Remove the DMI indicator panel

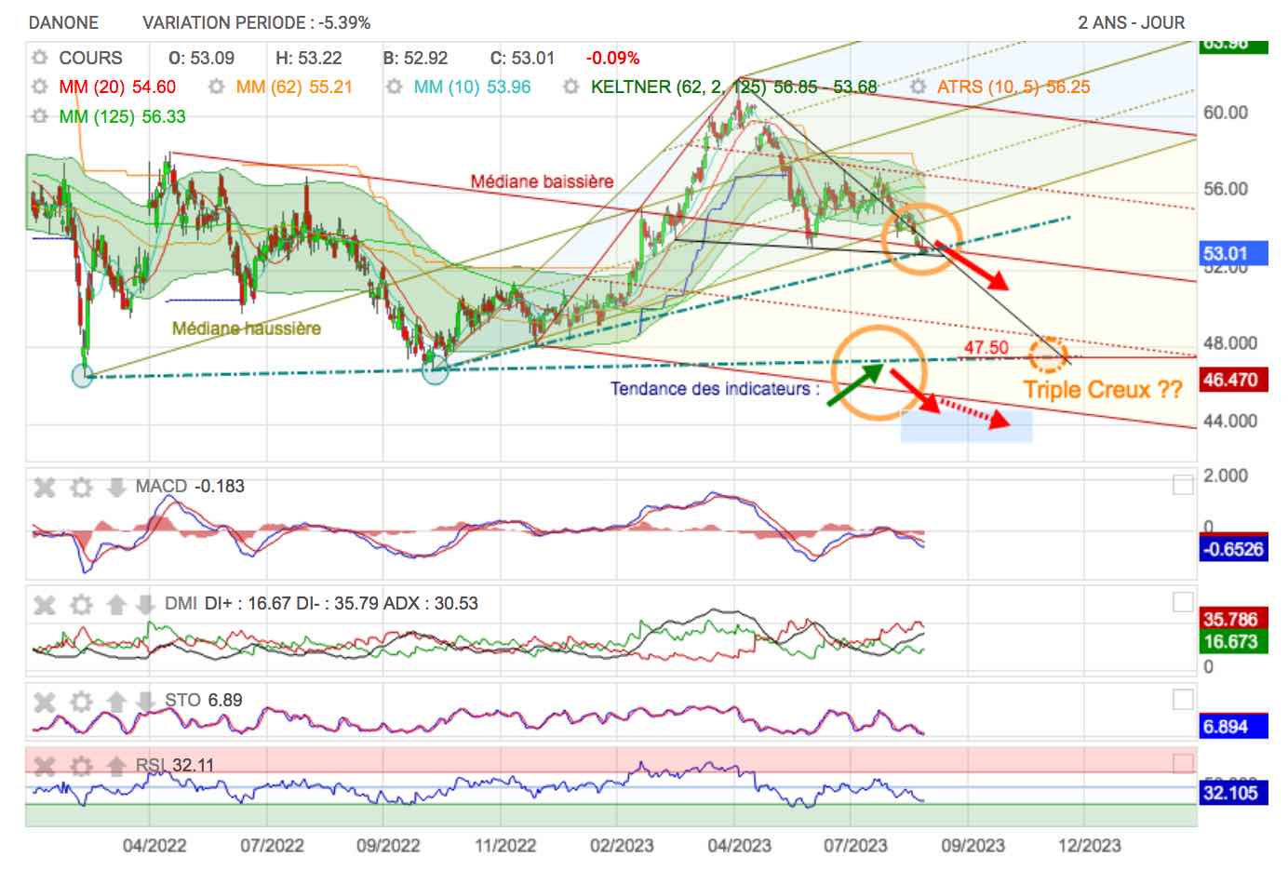click(x=45, y=605)
